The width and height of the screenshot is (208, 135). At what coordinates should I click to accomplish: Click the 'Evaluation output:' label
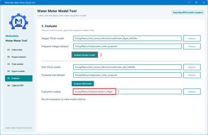(51, 92)
